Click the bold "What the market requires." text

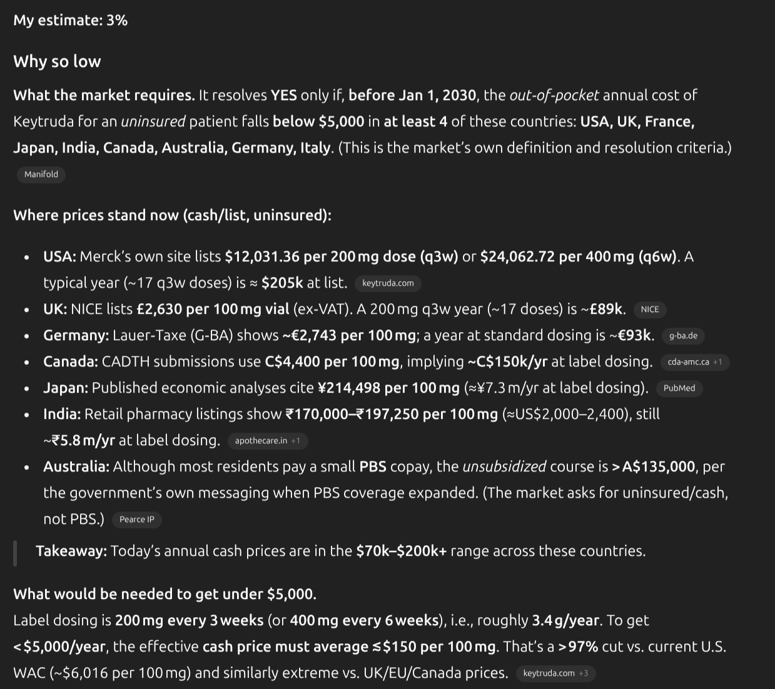[104, 95]
